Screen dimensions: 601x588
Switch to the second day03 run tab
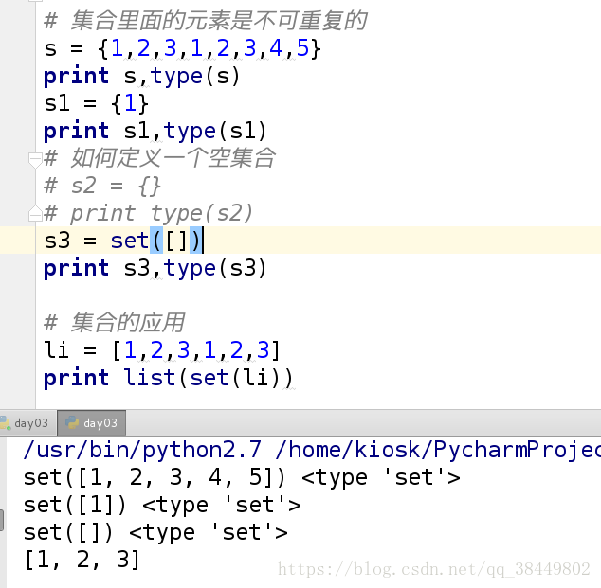tap(92, 423)
